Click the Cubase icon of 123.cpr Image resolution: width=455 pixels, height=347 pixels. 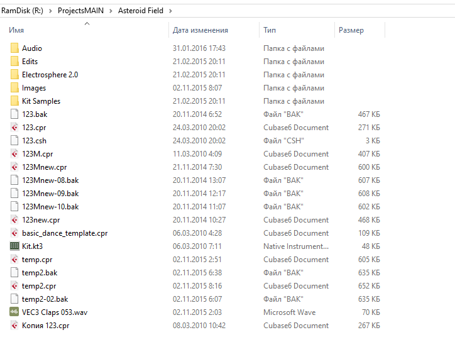(x=14, y=128)
